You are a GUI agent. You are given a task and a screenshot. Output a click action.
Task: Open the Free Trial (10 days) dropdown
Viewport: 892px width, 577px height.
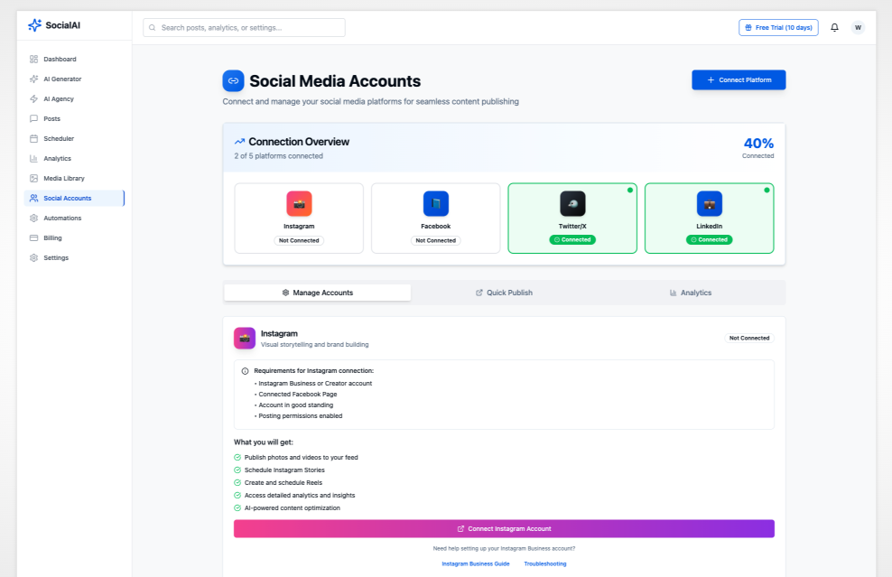click(x=777, y=27)
